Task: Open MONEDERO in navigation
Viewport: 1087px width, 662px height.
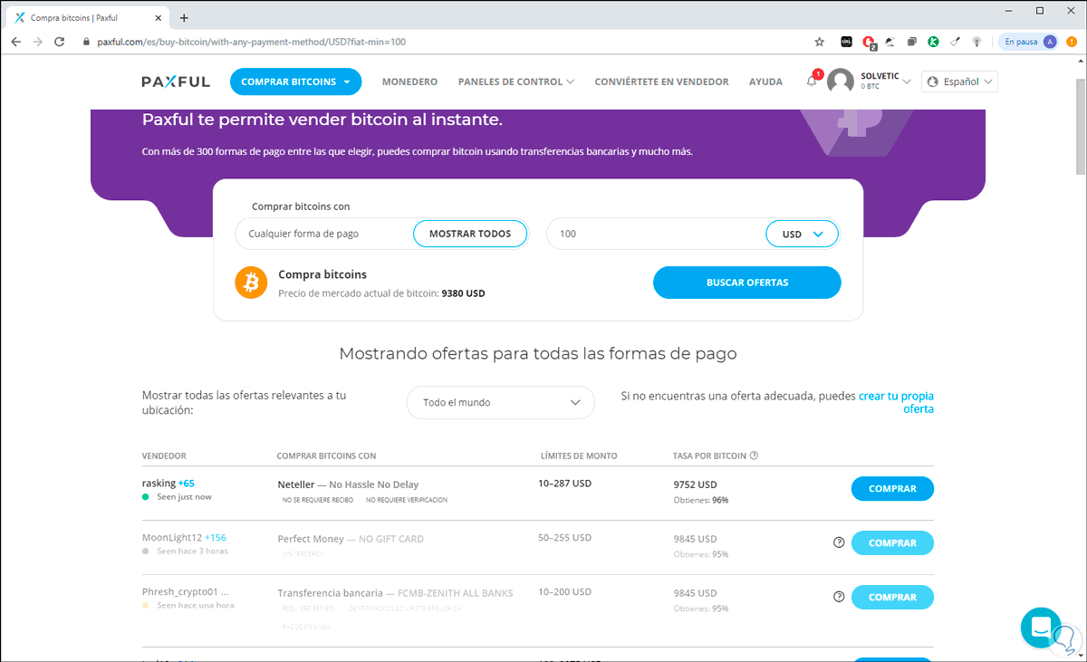Action: coord(409,82)
